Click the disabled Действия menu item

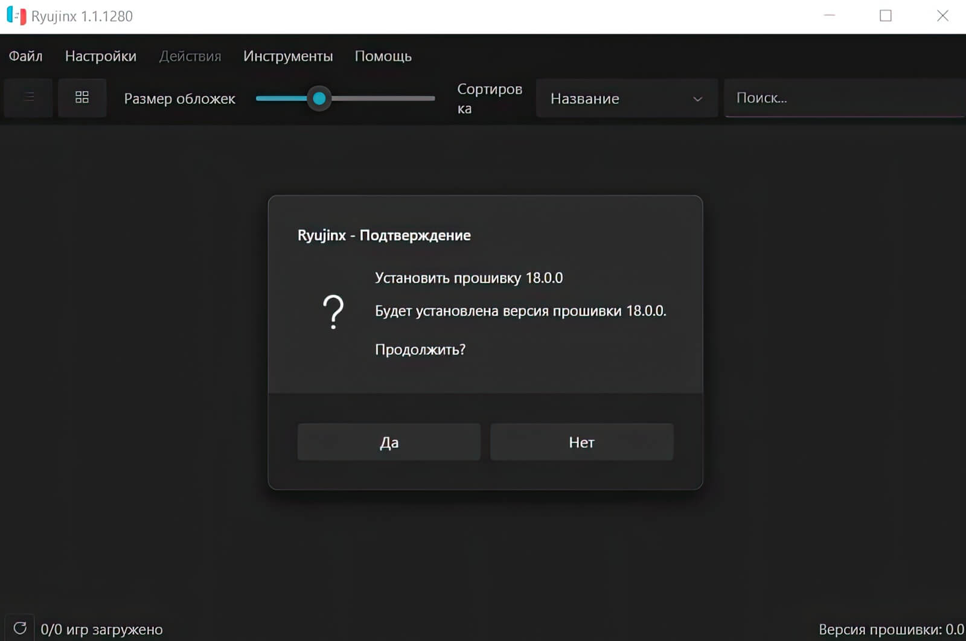[x=190, y=56]
